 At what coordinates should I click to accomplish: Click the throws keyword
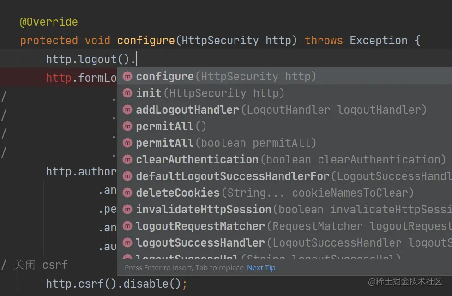pos(324,41)
